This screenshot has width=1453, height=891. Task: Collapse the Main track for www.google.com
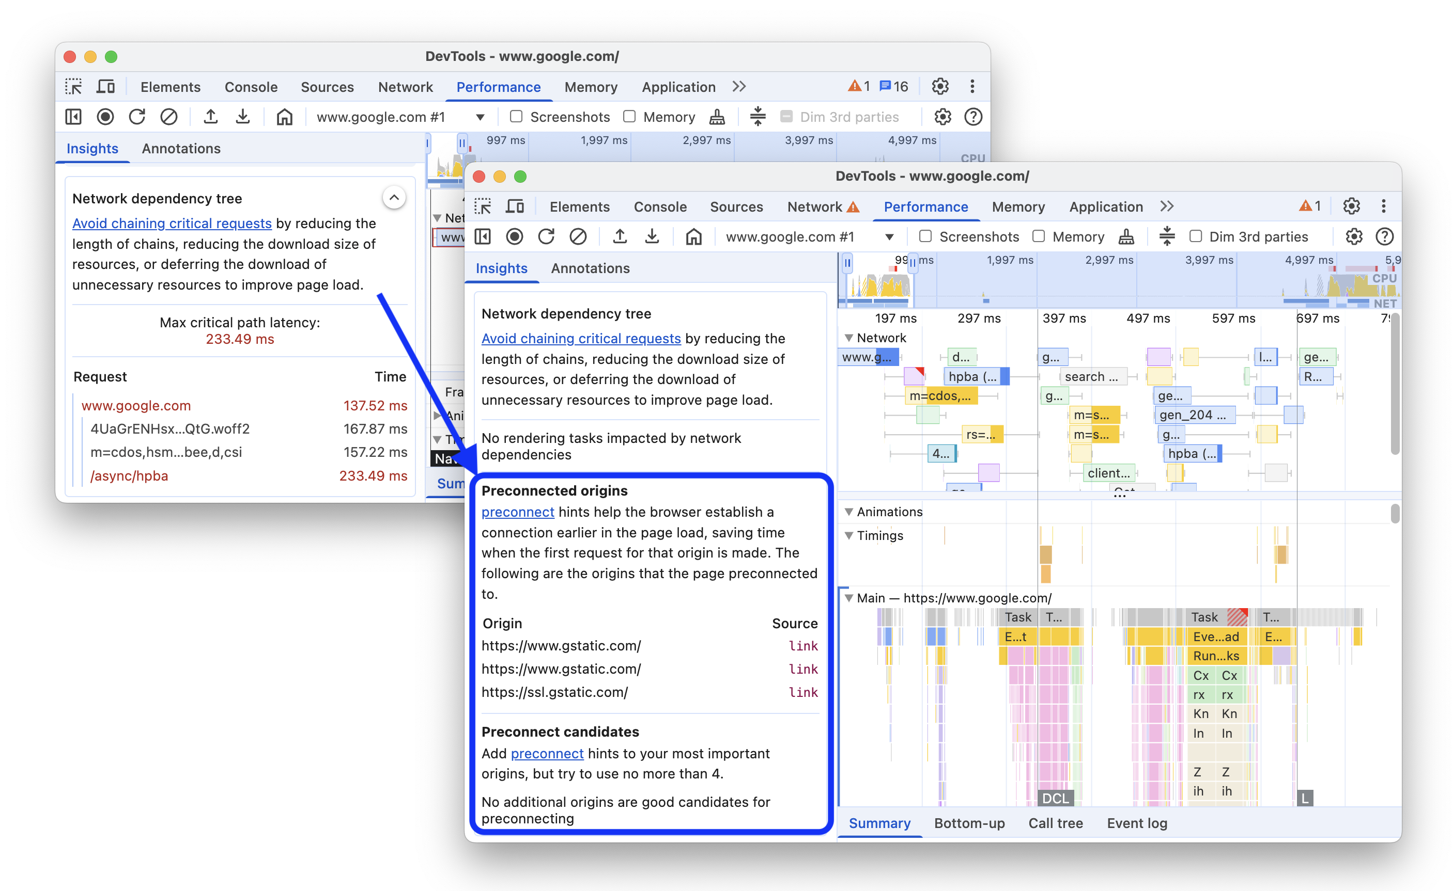[x=848, y=598]
